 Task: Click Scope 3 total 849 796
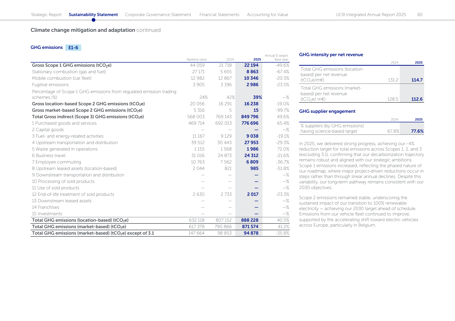tap(250, 117)
